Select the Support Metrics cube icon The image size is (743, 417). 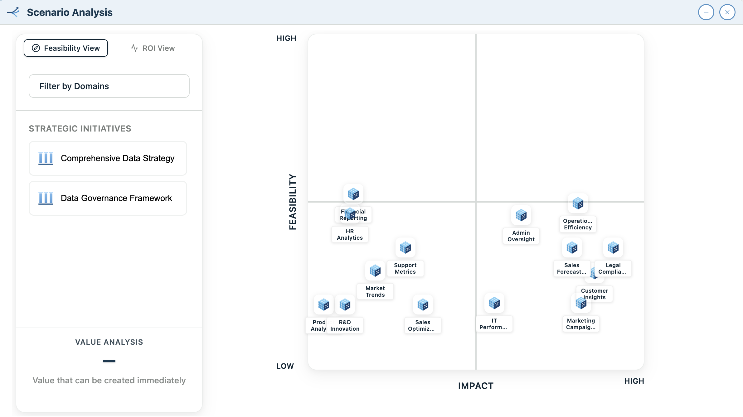(405, 248)
